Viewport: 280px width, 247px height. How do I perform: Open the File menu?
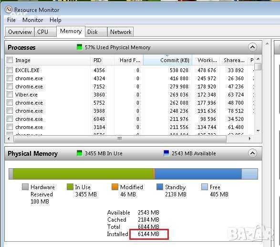11,20
